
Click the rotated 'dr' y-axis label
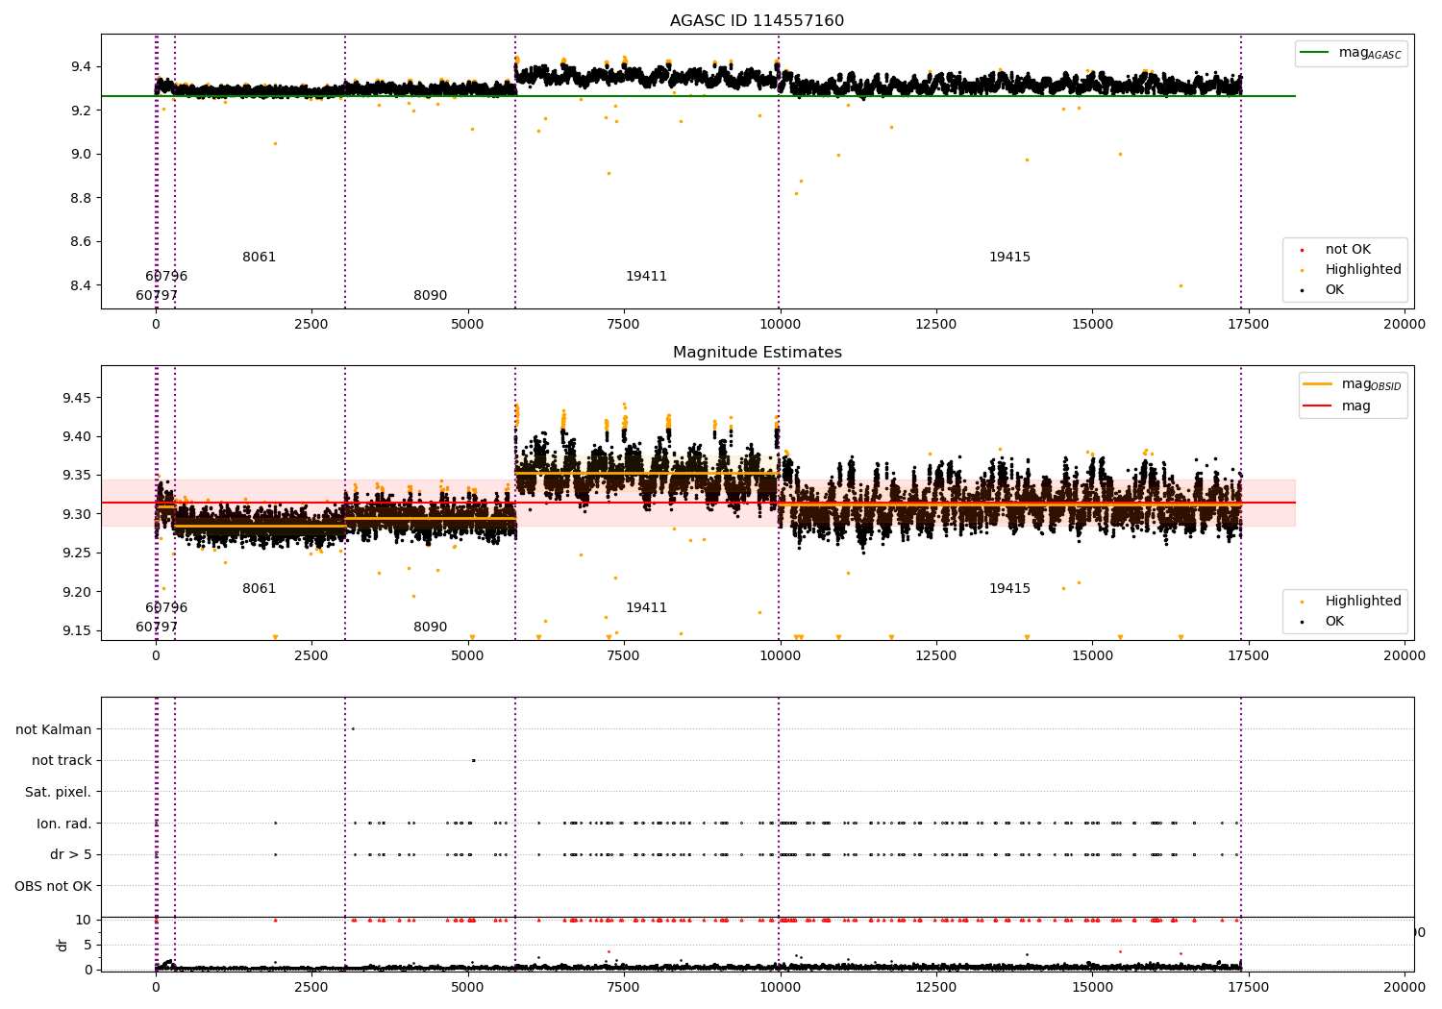point(62,946)
